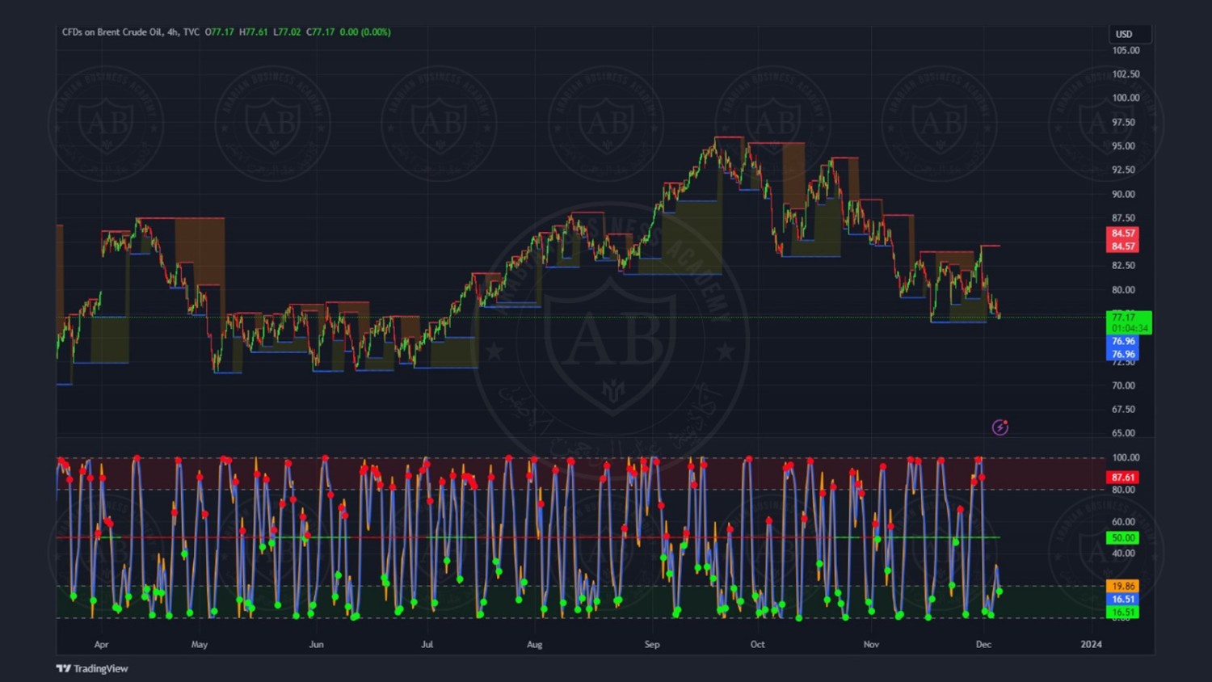Click the Apr label on time axis

point(101,644)
